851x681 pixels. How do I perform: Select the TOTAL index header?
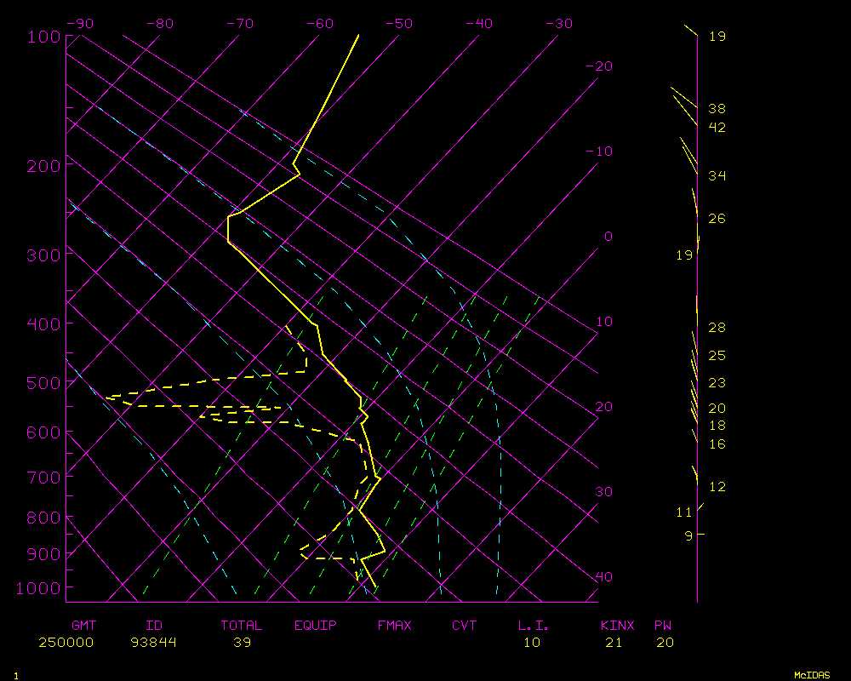pyautogui.click(x=242, y=626)
